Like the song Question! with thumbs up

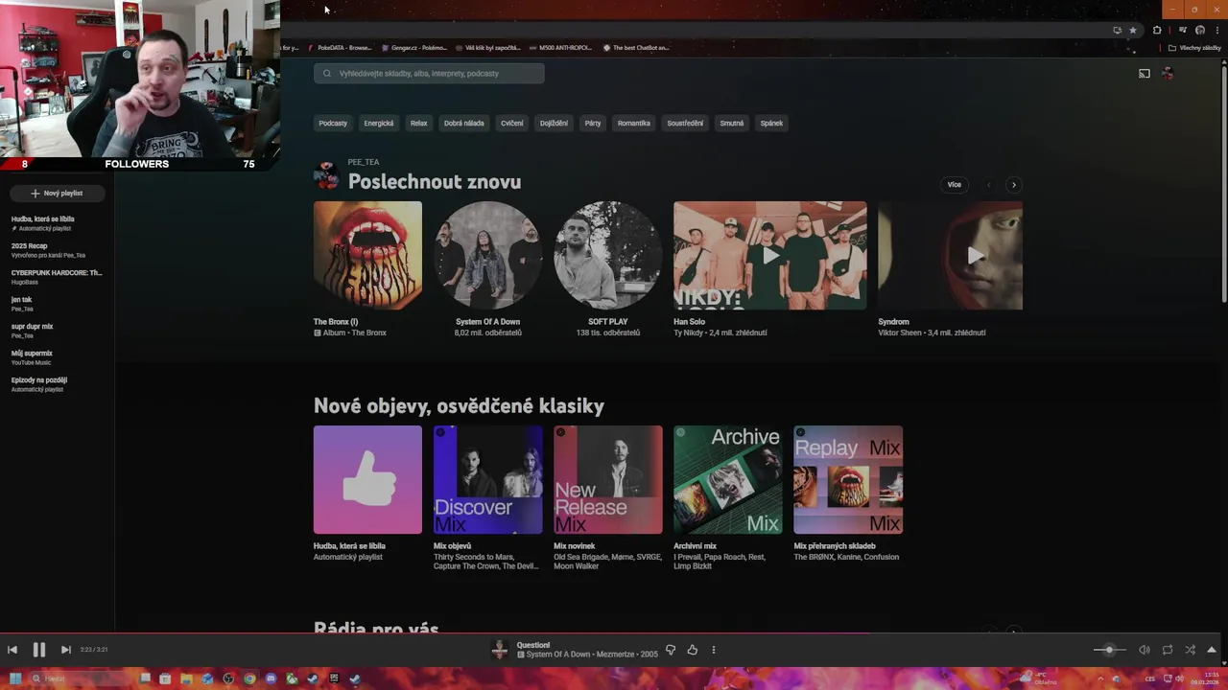point(693,650)
